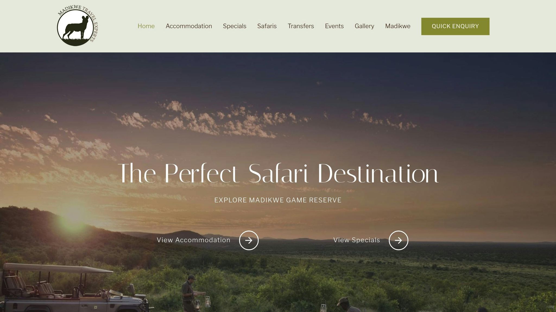Open the Transfers nav link
Viewport: 556px width, 312px height.
(x=301, y=26)
